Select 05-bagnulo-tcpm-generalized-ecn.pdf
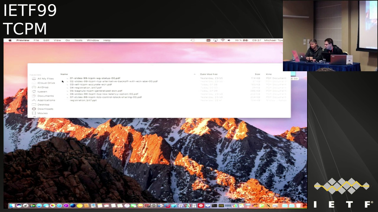Screen dimensions: 378x212 coord(96,91)
